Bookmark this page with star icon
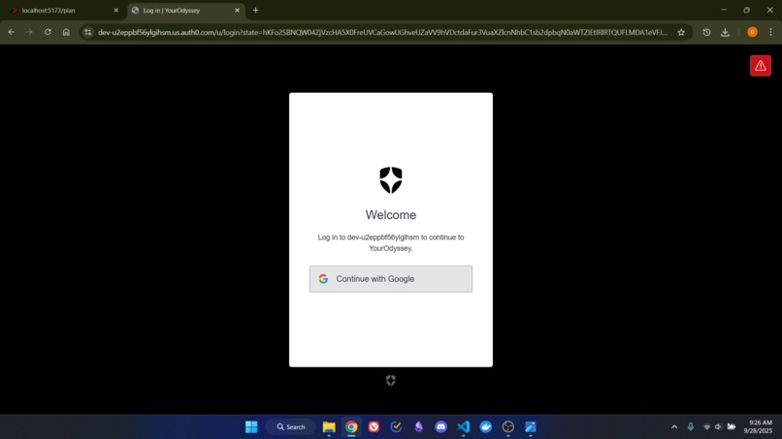This screenshot has width=782, height=439. tap(681, 32)
